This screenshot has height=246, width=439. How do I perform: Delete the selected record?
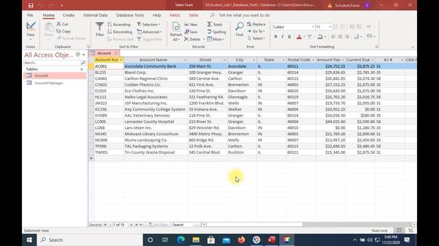point(192,40)
